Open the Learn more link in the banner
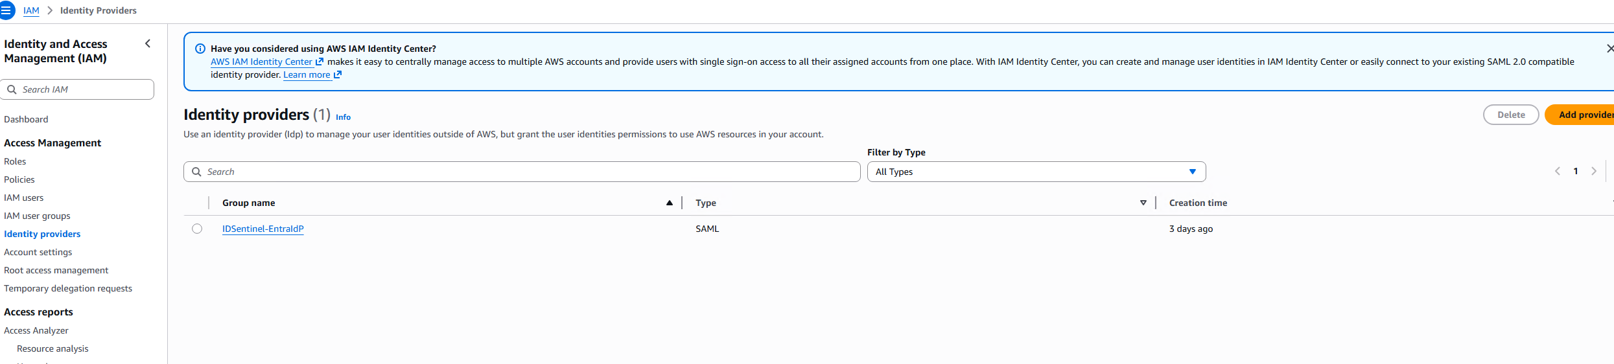This screenshot has height=364, width=1614. click(307, 74)
